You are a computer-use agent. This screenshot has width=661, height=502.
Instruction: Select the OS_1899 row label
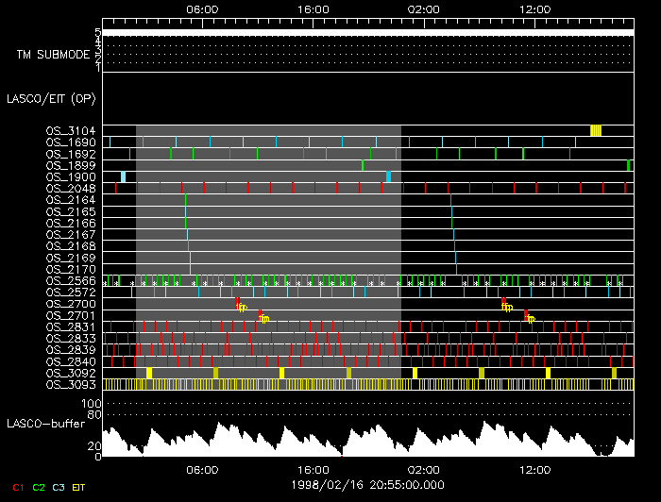tap(71, 165)
